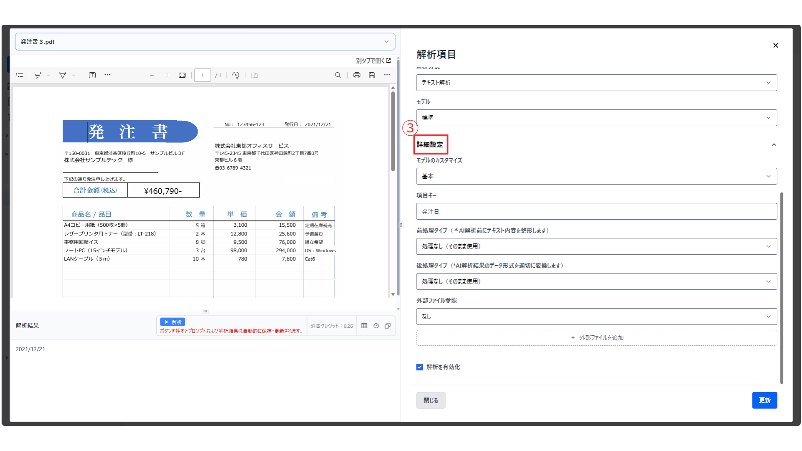Click the ノートPC row in the order table
Screen dimensions: 802x451
198,251
